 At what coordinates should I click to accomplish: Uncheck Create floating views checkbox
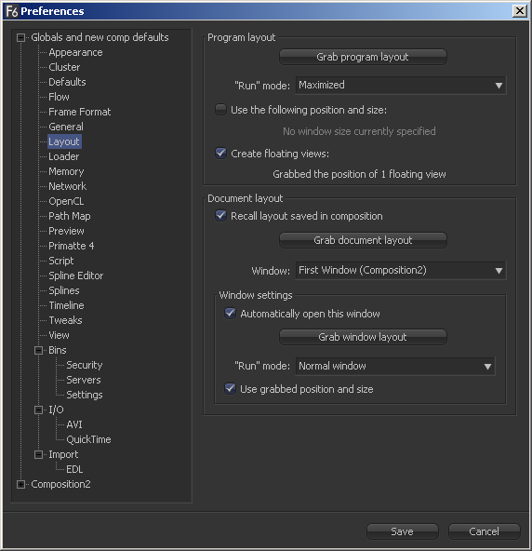coord(220,154)
